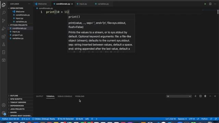
Task: Select terminal from the terminal dropdown
Action: click(179, 96)
